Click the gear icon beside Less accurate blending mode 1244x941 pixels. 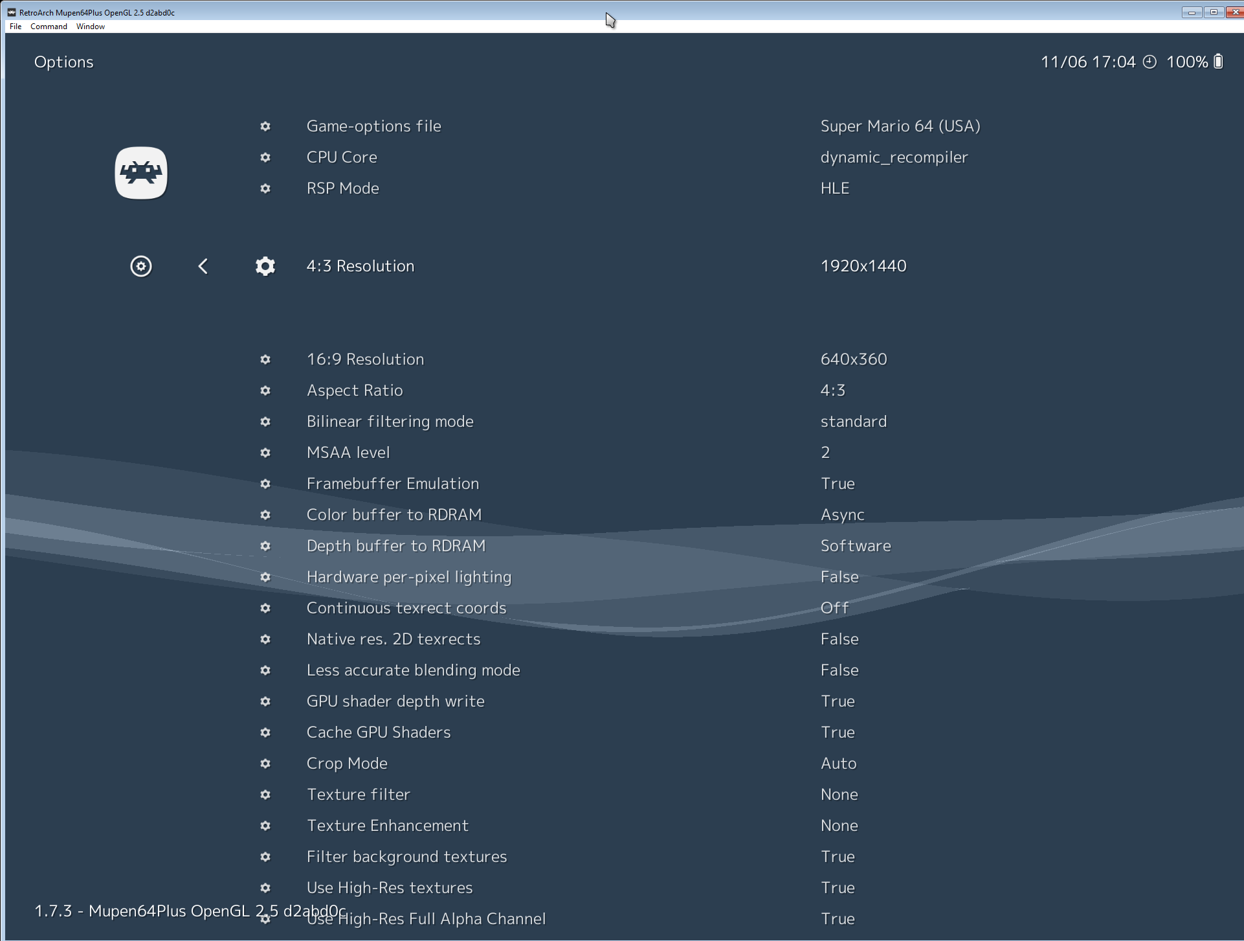pos(265,670)
